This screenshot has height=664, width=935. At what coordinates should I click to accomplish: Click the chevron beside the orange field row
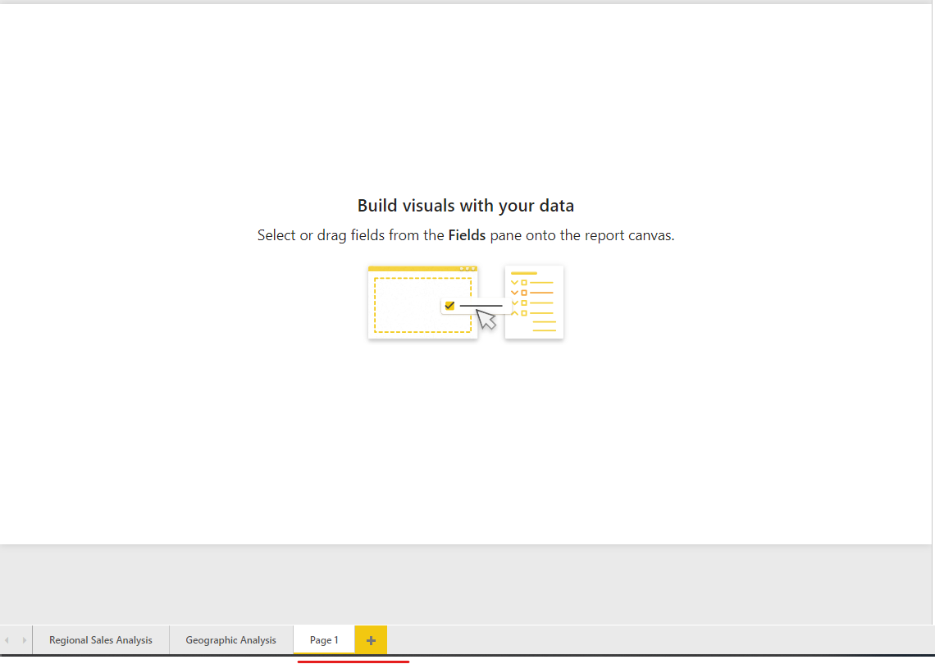(x=514, y=293)
